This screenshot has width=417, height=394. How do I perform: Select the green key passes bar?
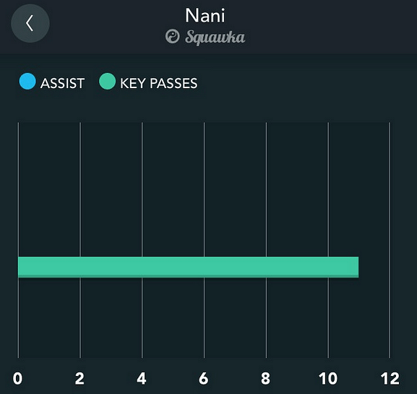189,267
